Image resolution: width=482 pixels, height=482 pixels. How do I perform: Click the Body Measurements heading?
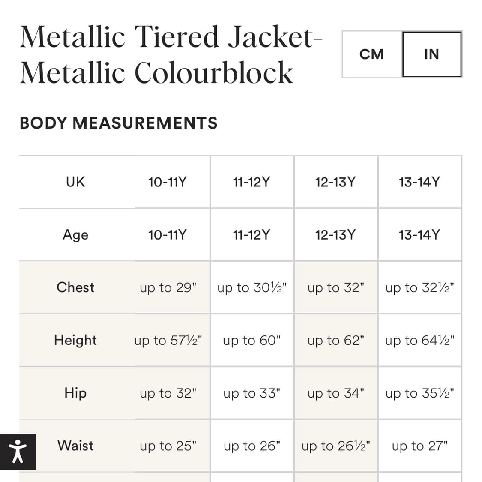(119, 123)
